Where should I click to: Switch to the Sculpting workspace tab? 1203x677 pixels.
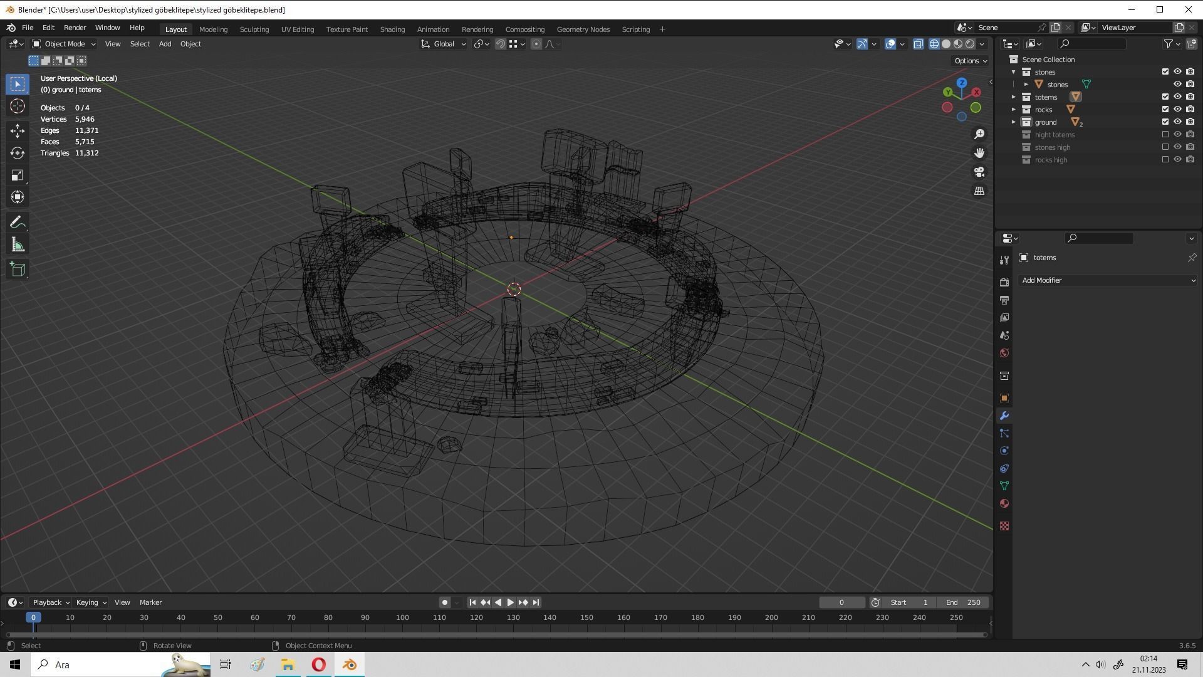pos(254,29)
